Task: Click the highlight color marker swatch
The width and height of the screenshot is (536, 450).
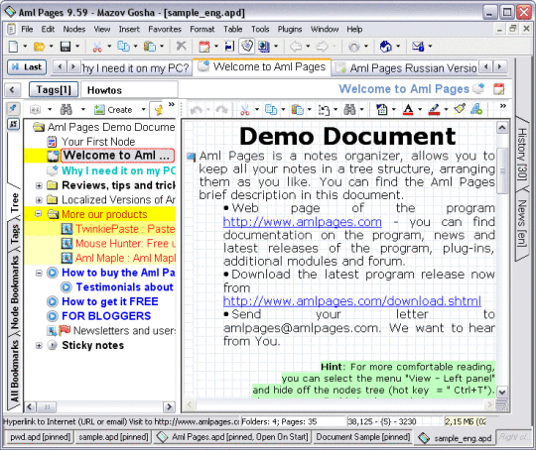Action: coord(434,110)
